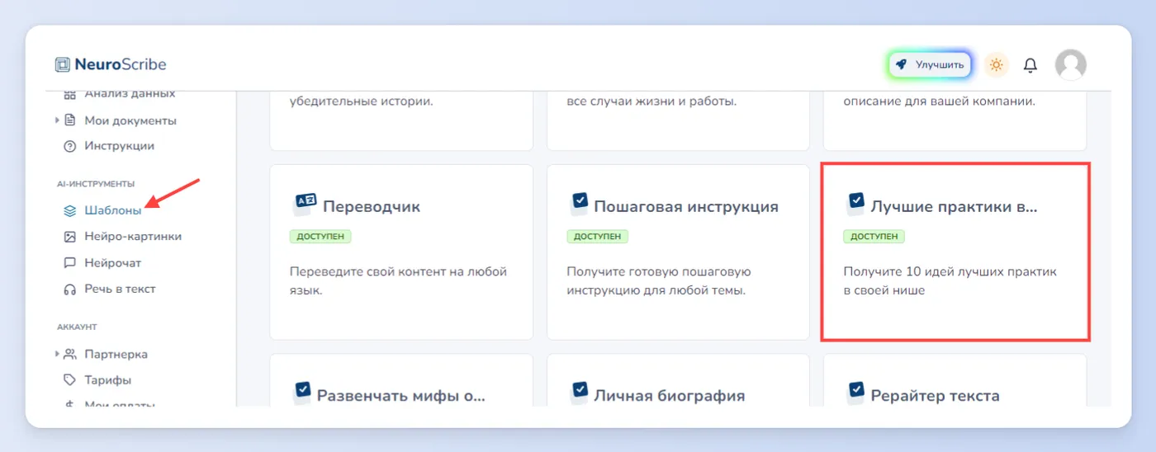Viewport: 1156px width, 452px height.
Task: Click the Мои документы document icon
Action: coord(70,120)
